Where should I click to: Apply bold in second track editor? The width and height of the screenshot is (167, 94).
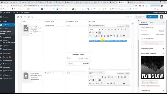pyautogui.click(x=103, y=77)
